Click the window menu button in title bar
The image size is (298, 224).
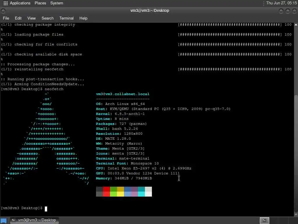click(3, 11)
